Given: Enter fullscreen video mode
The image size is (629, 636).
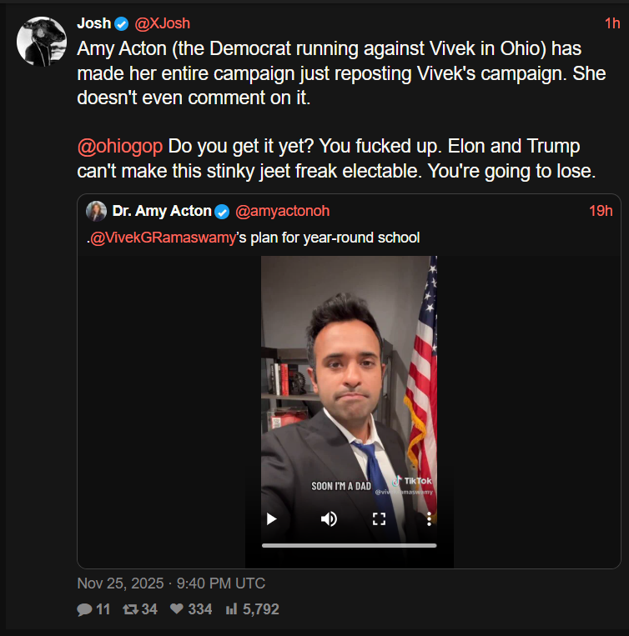Looking at the screenshot, I should tap(379, 518).
